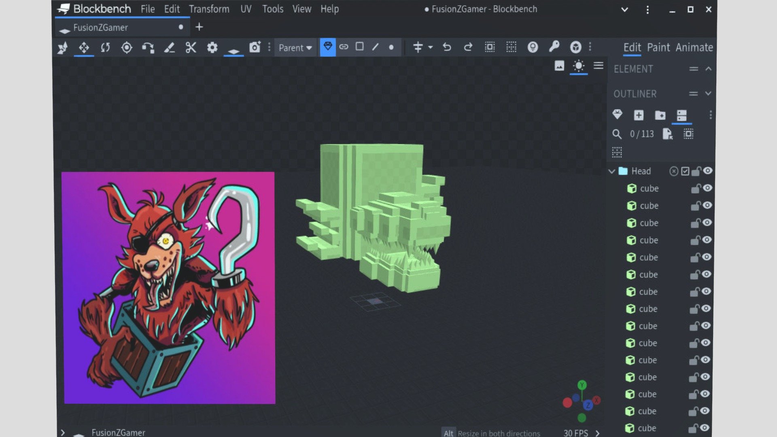
Task: Open the Edit menu
Action: (172, 9)
